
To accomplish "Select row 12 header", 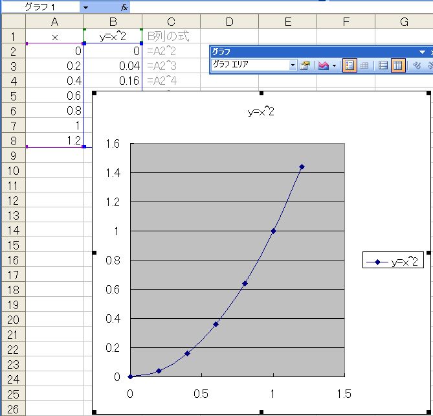I will pos(12,200).
